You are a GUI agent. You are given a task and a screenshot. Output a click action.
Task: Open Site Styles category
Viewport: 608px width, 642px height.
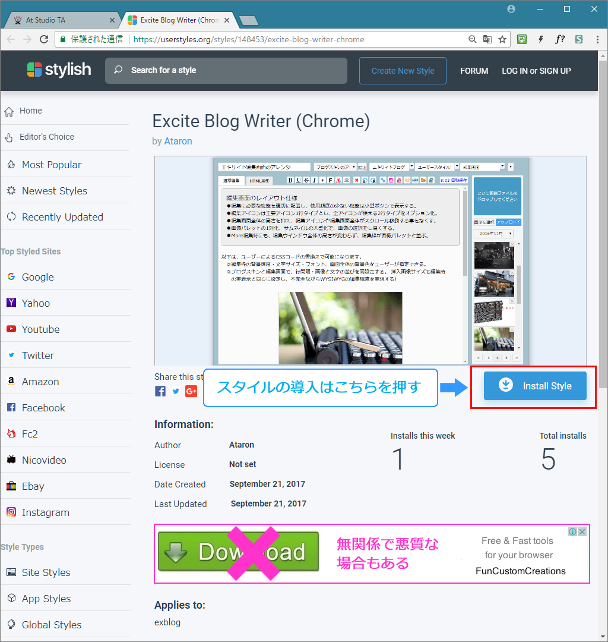(x=46, y=572)
